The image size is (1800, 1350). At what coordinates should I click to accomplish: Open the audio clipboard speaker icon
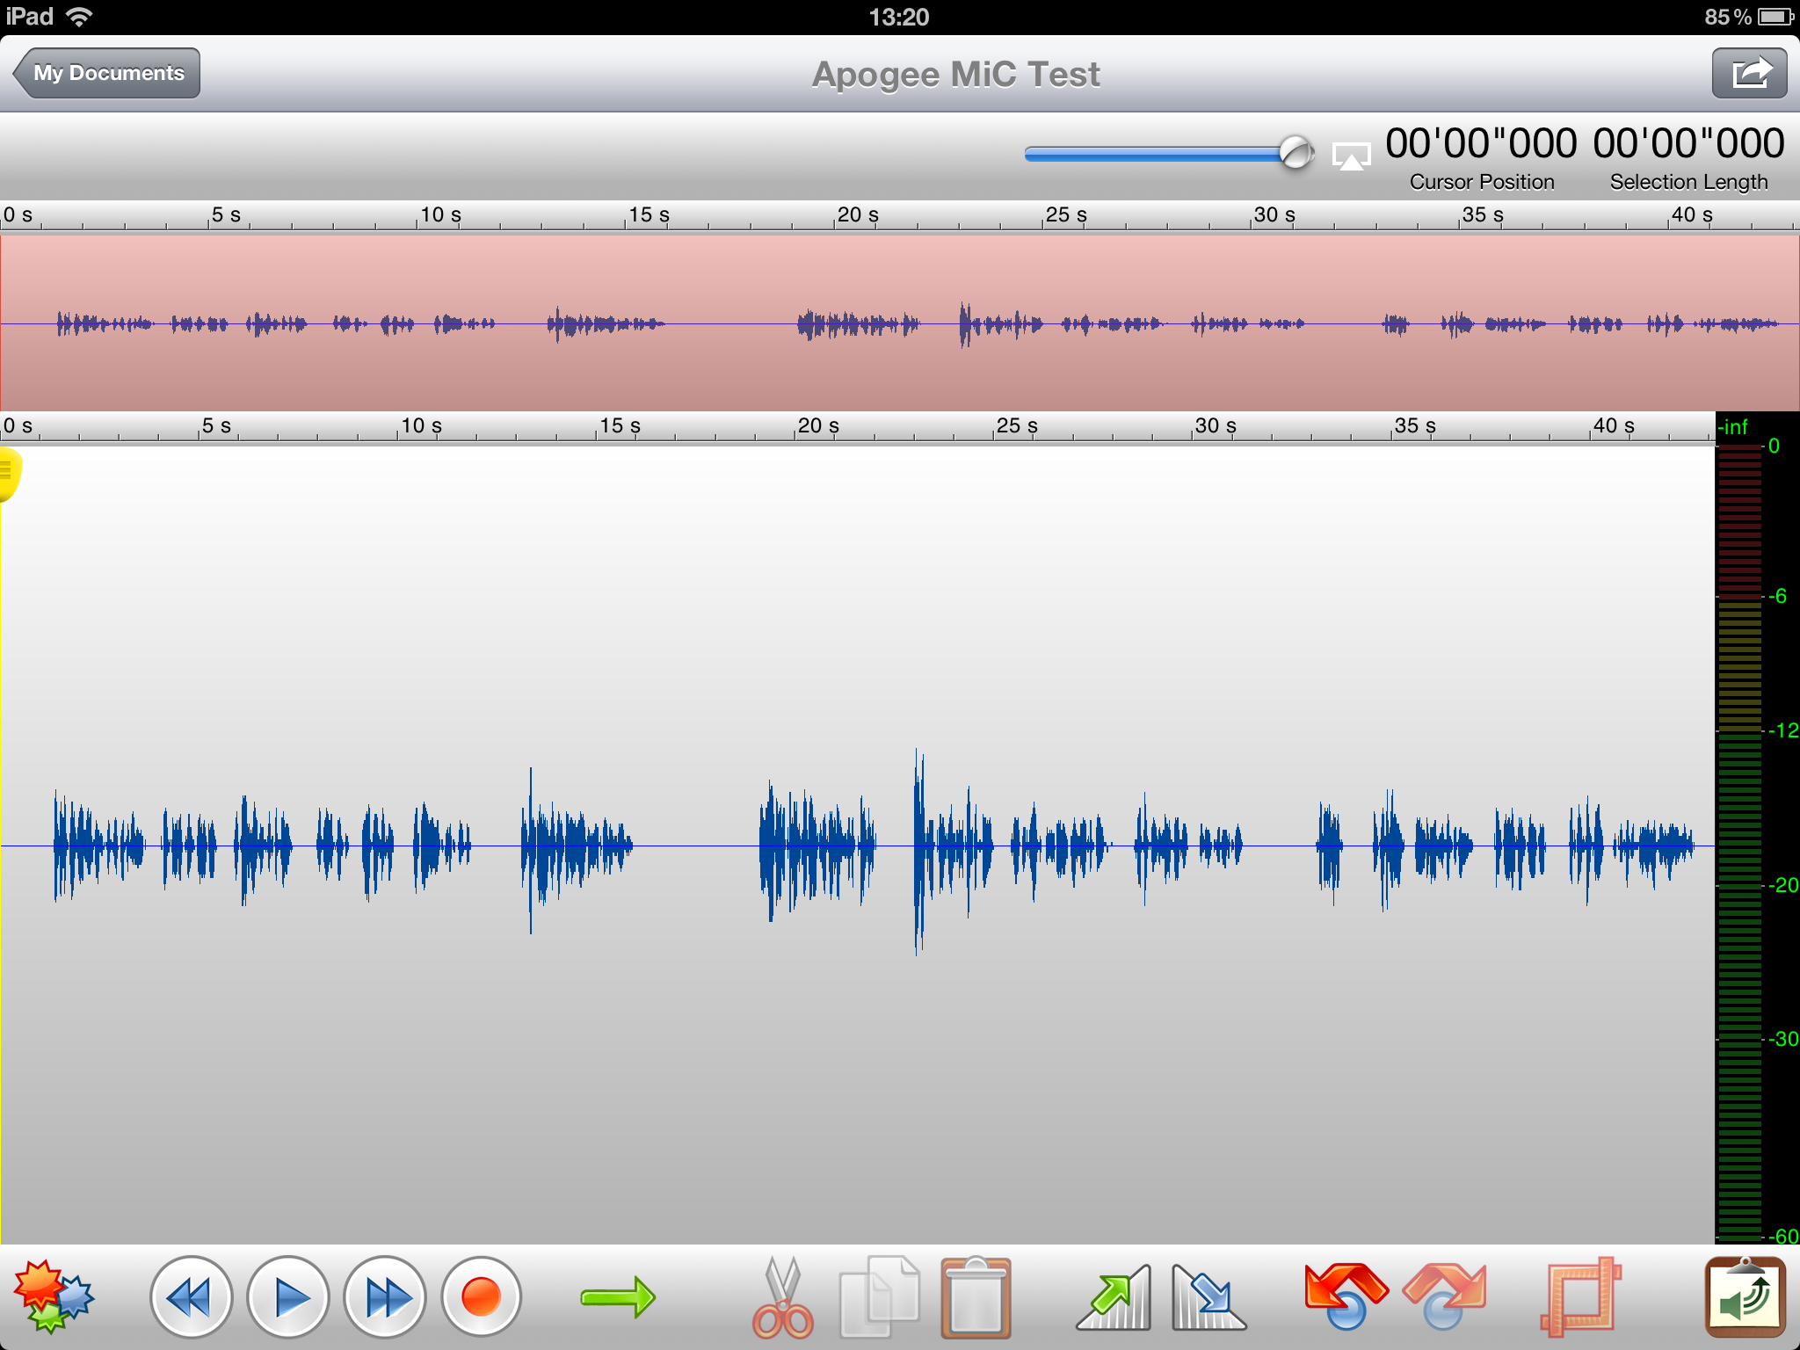(x=1746, y=1297)
